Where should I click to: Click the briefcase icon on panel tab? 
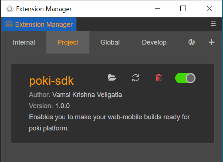(9, 24)
